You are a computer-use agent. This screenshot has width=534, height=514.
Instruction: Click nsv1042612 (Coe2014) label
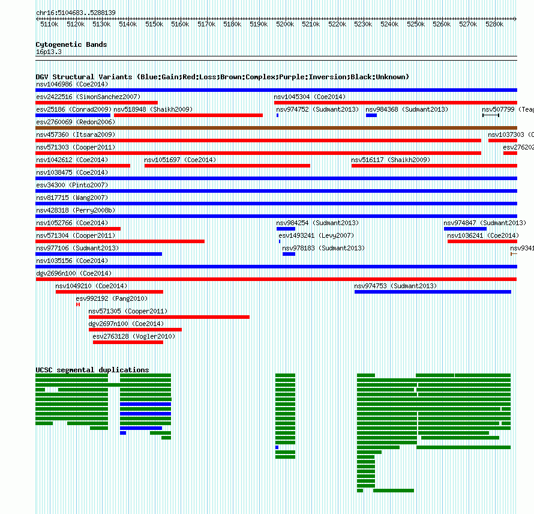pos(72,160)
